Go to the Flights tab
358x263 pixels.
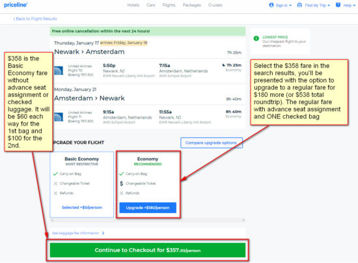(x=169, y=5)
